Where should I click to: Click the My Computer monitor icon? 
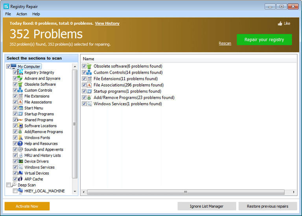(x=14, y=66)
